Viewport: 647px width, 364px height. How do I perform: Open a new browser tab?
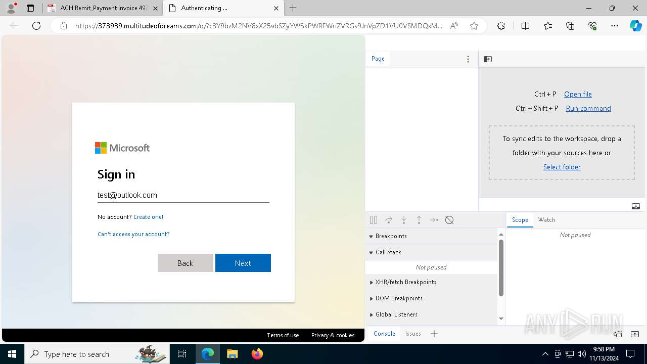click(x=293, y=8)
